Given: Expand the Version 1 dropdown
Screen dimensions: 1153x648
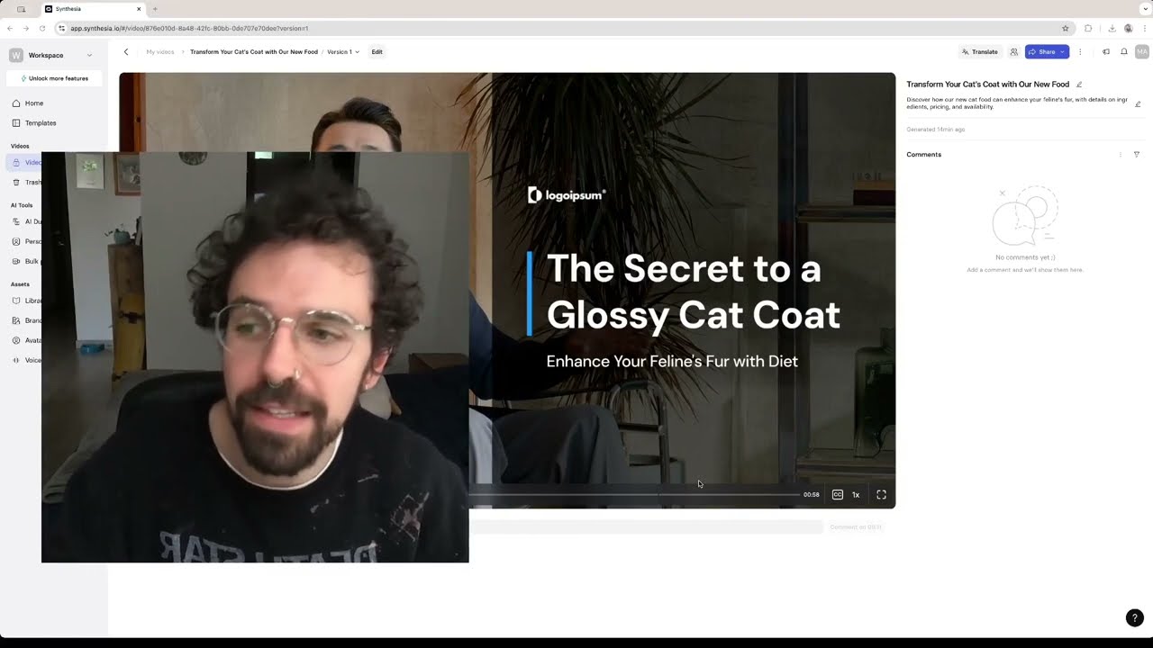Looking at the screenshot, I should [x=343, y=52].
